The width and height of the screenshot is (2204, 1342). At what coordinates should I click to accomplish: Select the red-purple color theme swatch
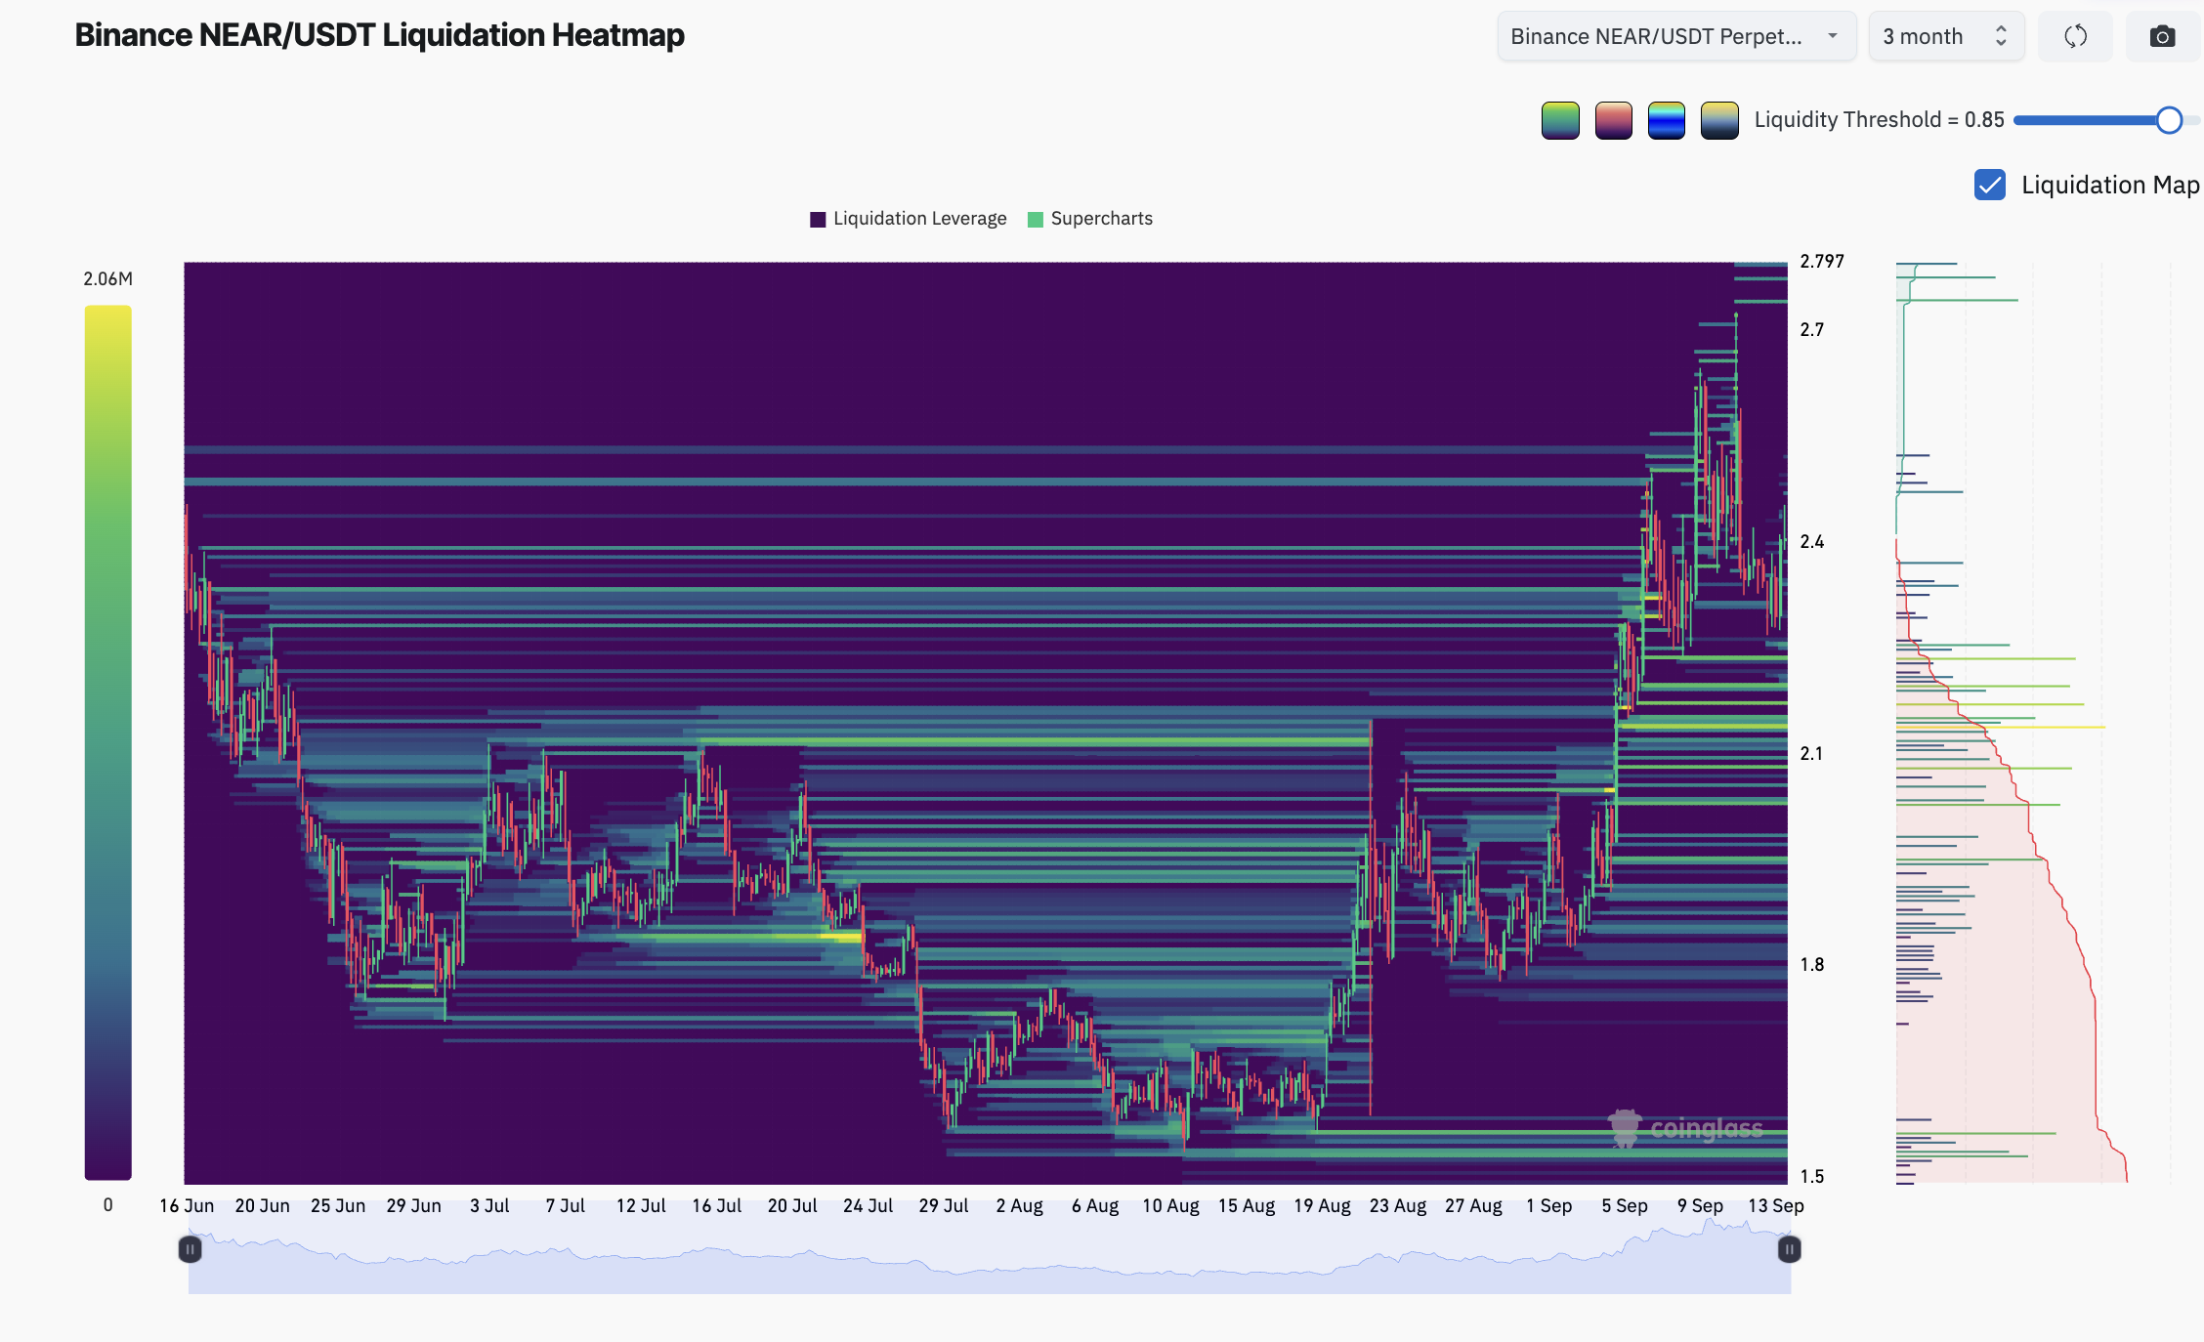point(1613,120)
